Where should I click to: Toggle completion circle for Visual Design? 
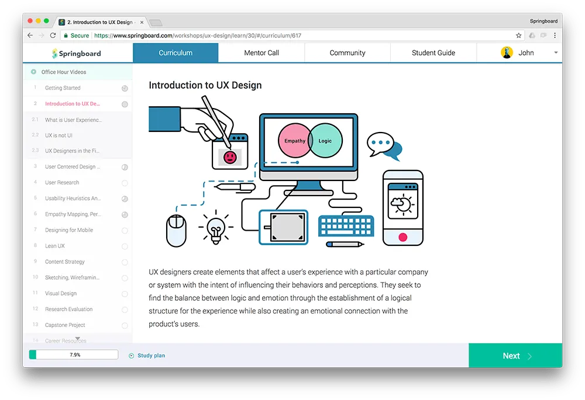125,294
